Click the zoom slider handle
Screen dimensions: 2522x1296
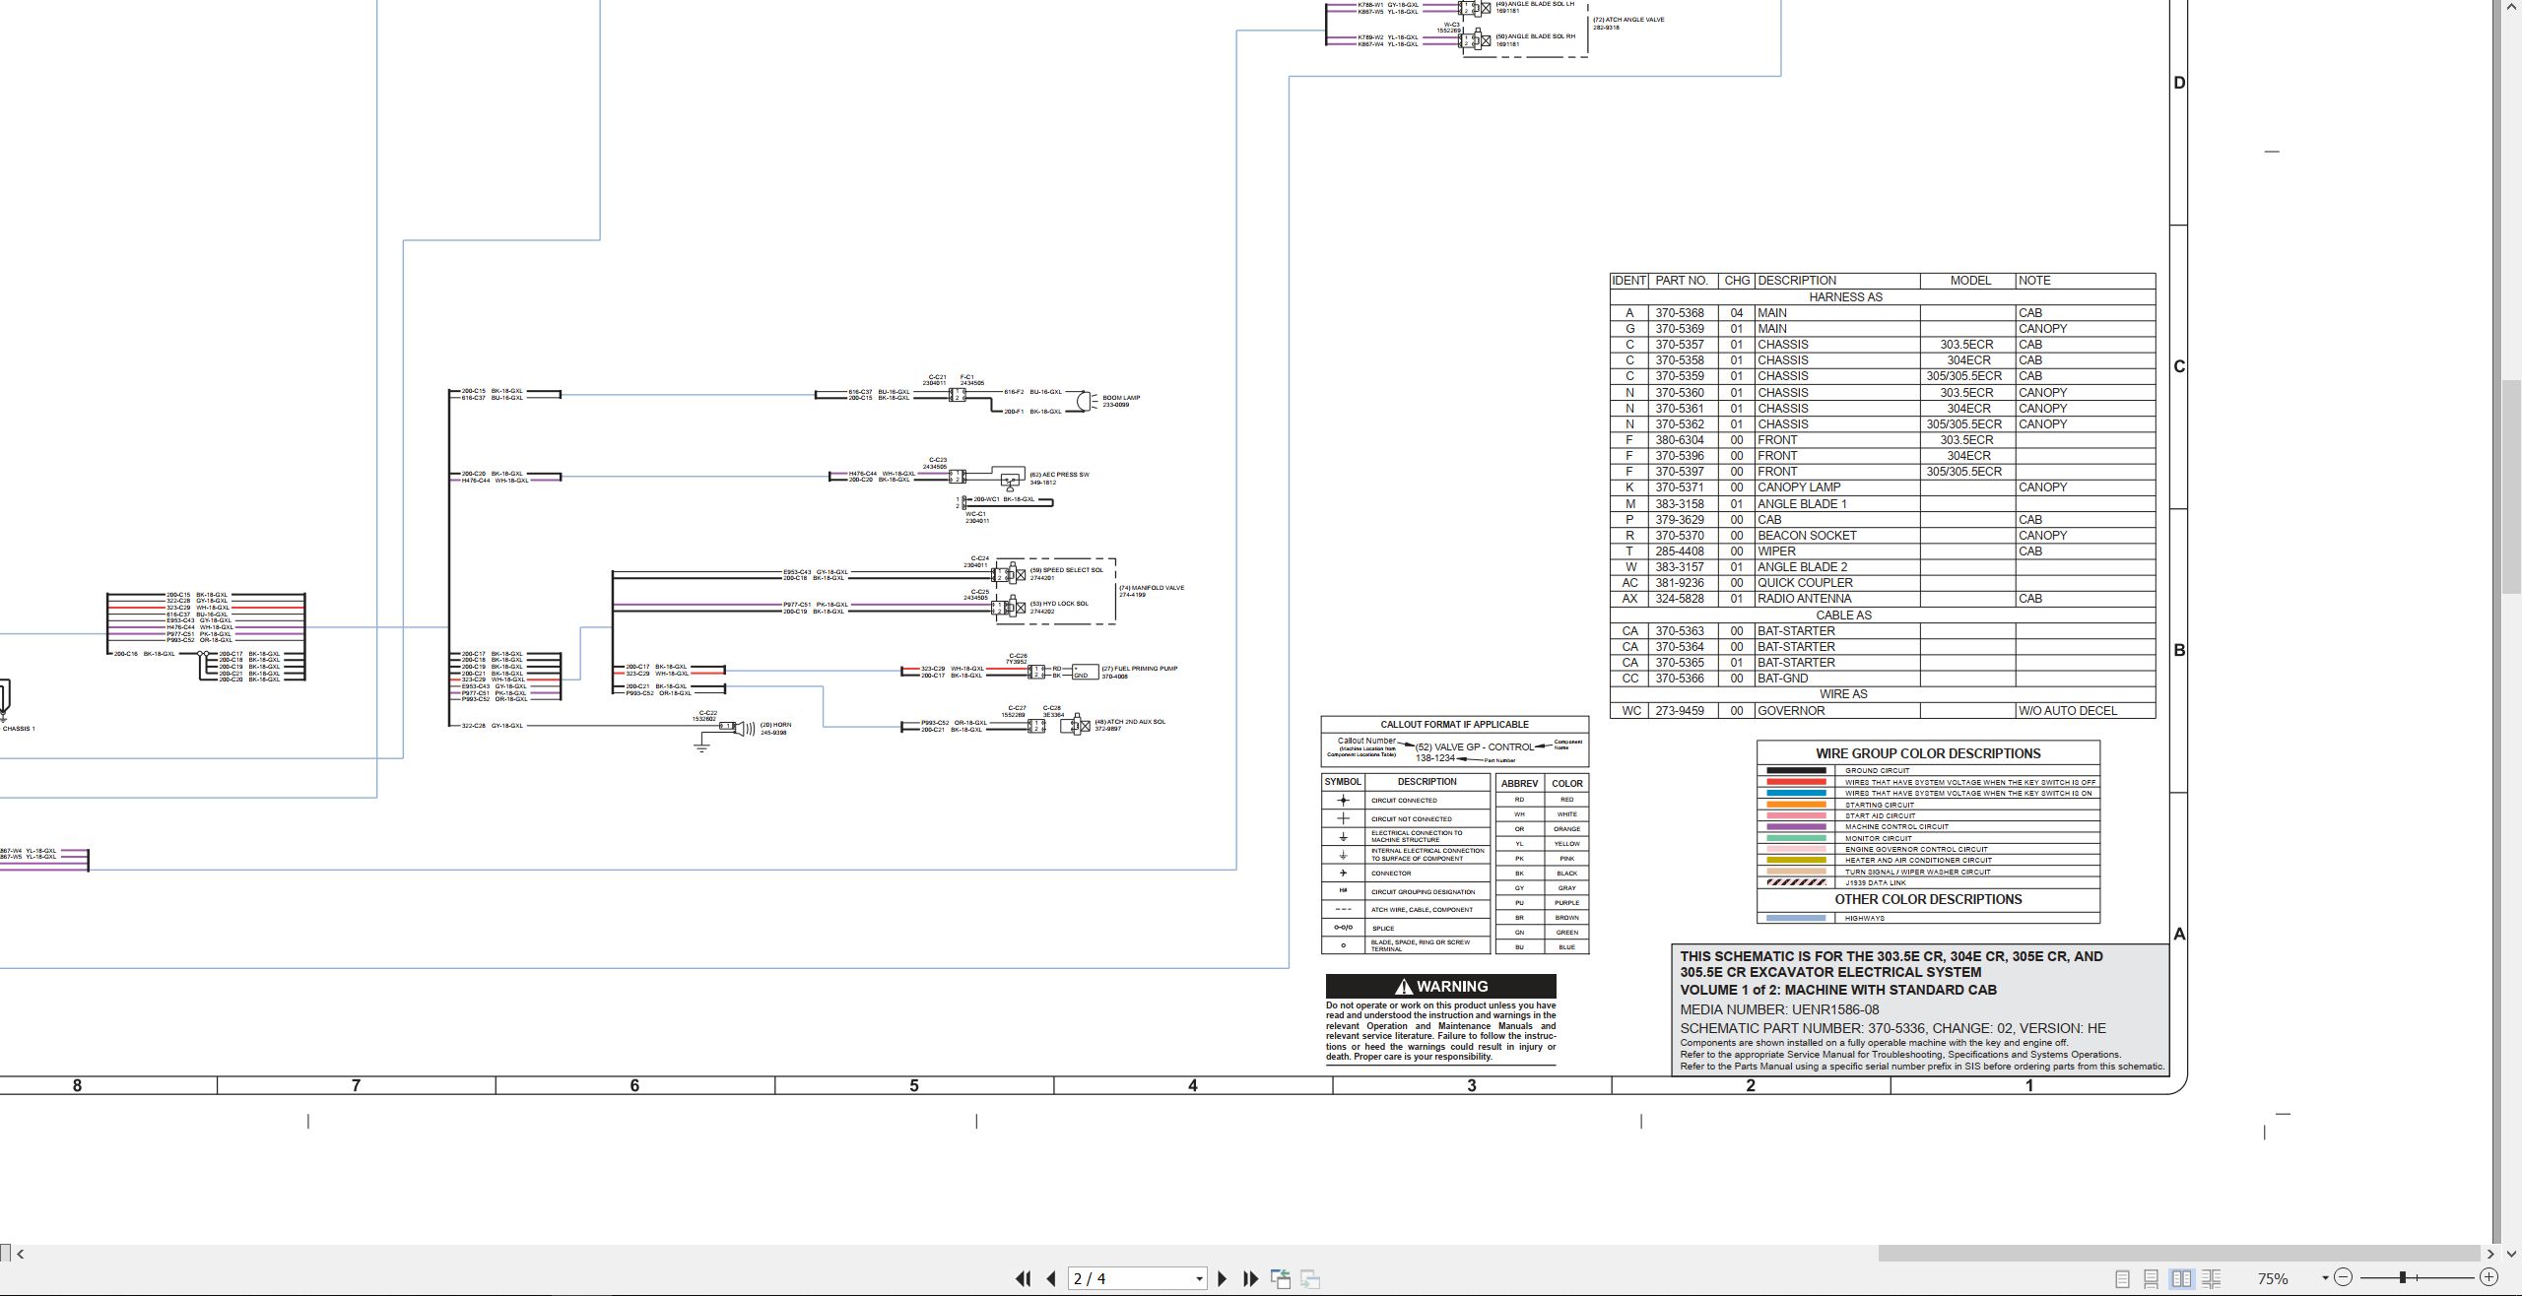click(x=2403, y=1278)
